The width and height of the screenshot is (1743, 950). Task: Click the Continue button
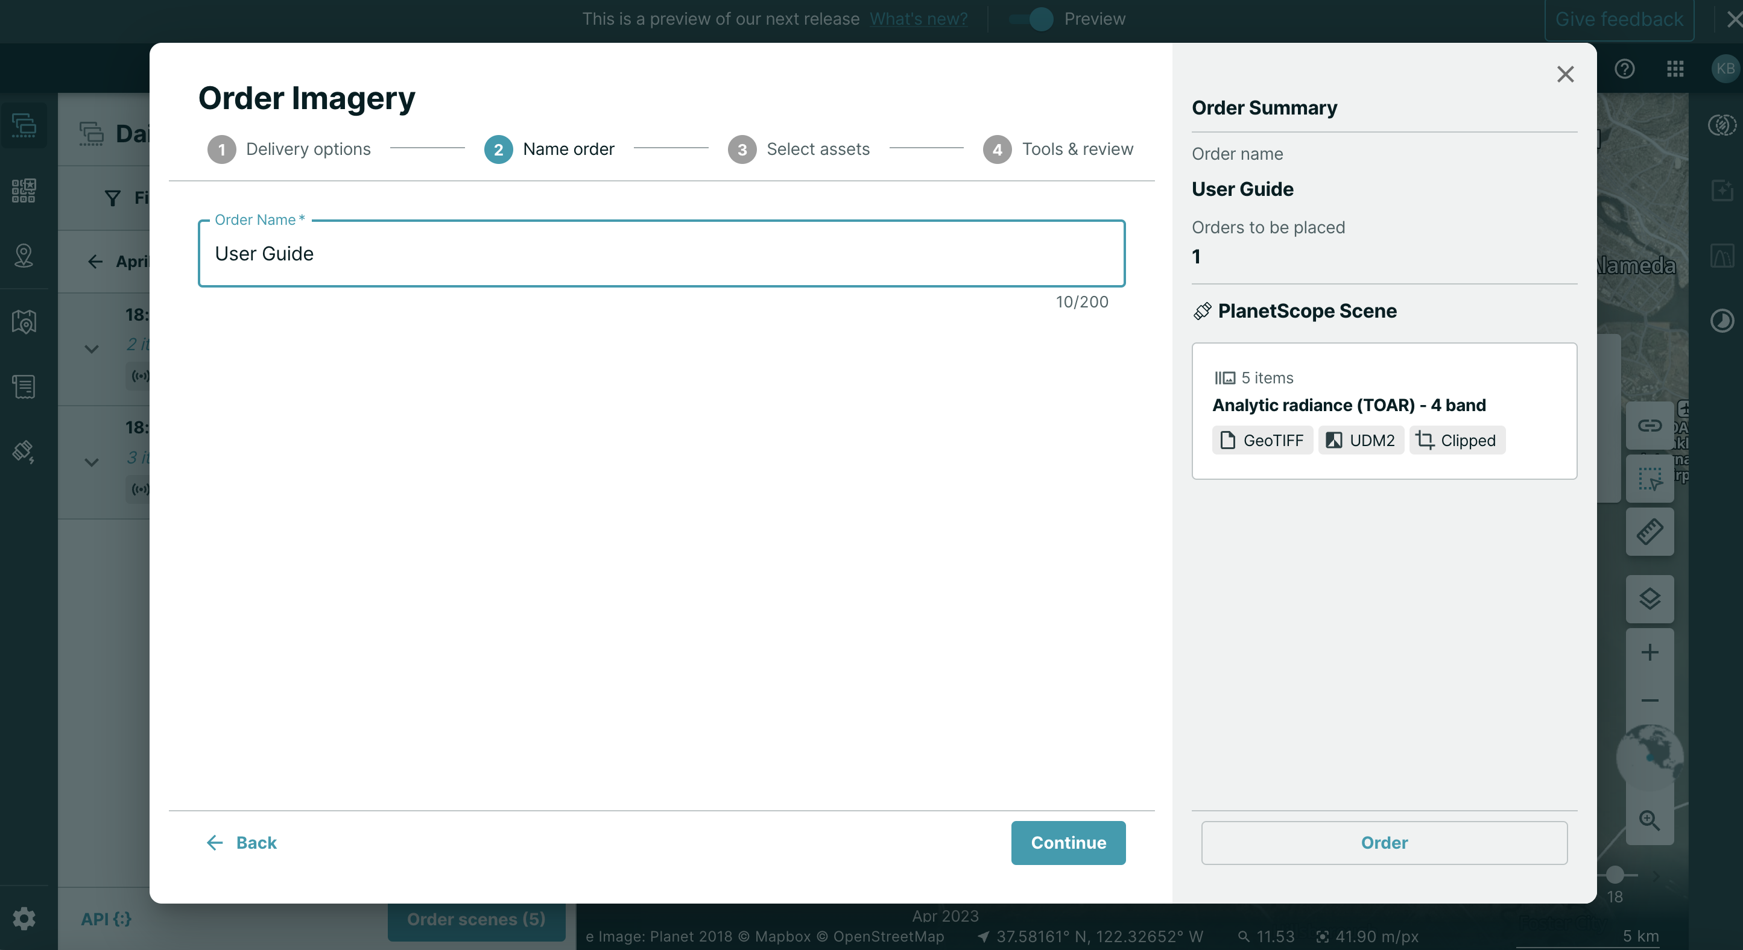pyautogui.click(x=1068, y=843)
